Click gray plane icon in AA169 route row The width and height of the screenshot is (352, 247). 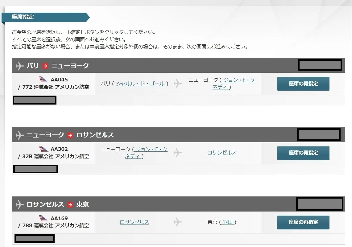(178, 222)
